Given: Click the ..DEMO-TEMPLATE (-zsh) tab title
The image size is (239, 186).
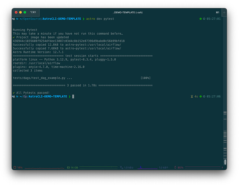Looking at the screenshot, I should [128, 13].
